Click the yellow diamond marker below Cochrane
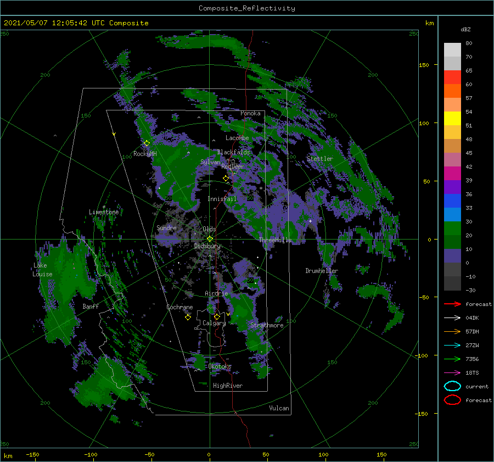494x462 pixels. coord(188,317)
